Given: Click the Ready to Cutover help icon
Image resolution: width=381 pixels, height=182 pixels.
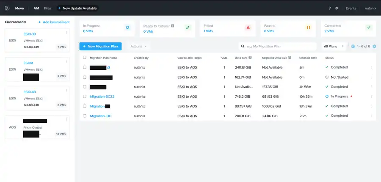Looking at the screenshot, I should point(173,26).
